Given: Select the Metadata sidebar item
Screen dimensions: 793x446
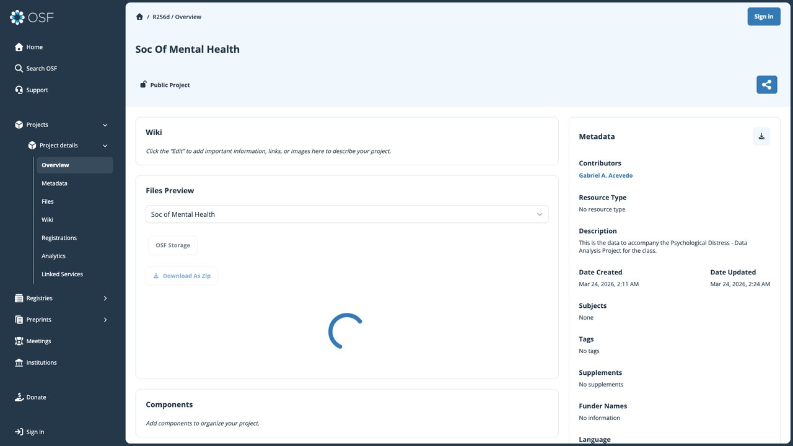Looking at the screenshot, I should tap(55, 183).
